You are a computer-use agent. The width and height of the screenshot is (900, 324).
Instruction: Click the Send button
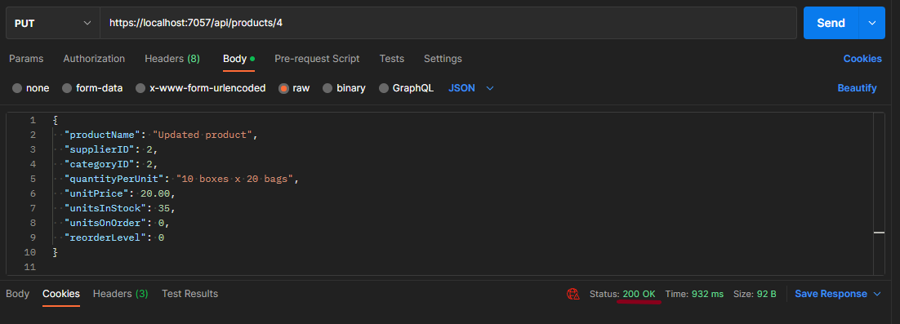pyautogui.click(x=831, y=23)
